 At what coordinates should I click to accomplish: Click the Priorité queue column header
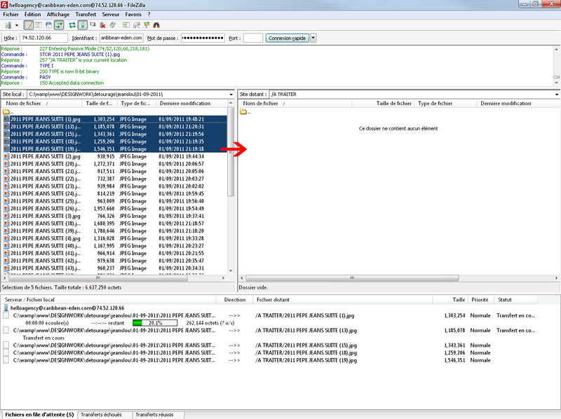pos(480,300)
